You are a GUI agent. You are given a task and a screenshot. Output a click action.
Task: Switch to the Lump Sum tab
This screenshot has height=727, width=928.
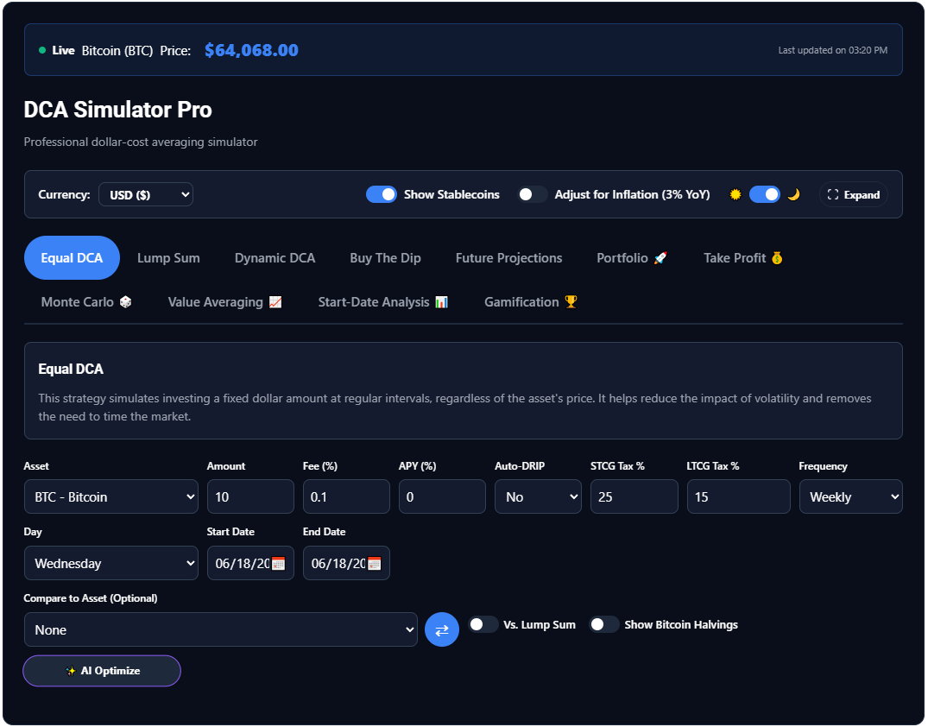coord(168,258)
